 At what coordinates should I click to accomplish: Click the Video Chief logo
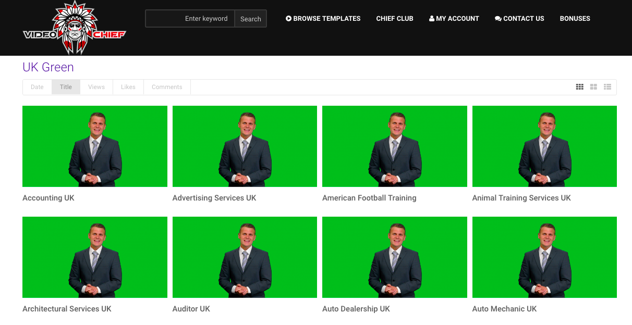tap(75, 28)
